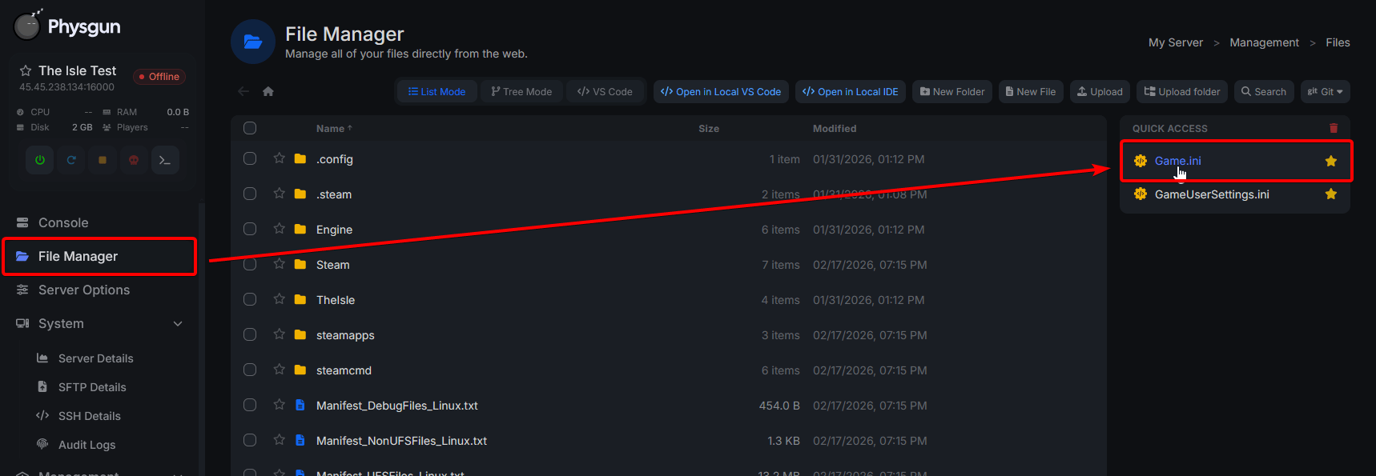Click the home directory icon

[268, 91]
